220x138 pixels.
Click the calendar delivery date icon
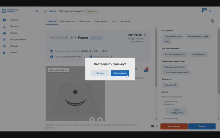coord(52,51)
